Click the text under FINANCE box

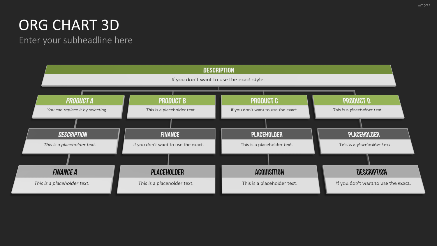pyautogui.click(x=169, y=145)
